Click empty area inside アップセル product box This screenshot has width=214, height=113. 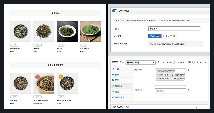point(170,83)
